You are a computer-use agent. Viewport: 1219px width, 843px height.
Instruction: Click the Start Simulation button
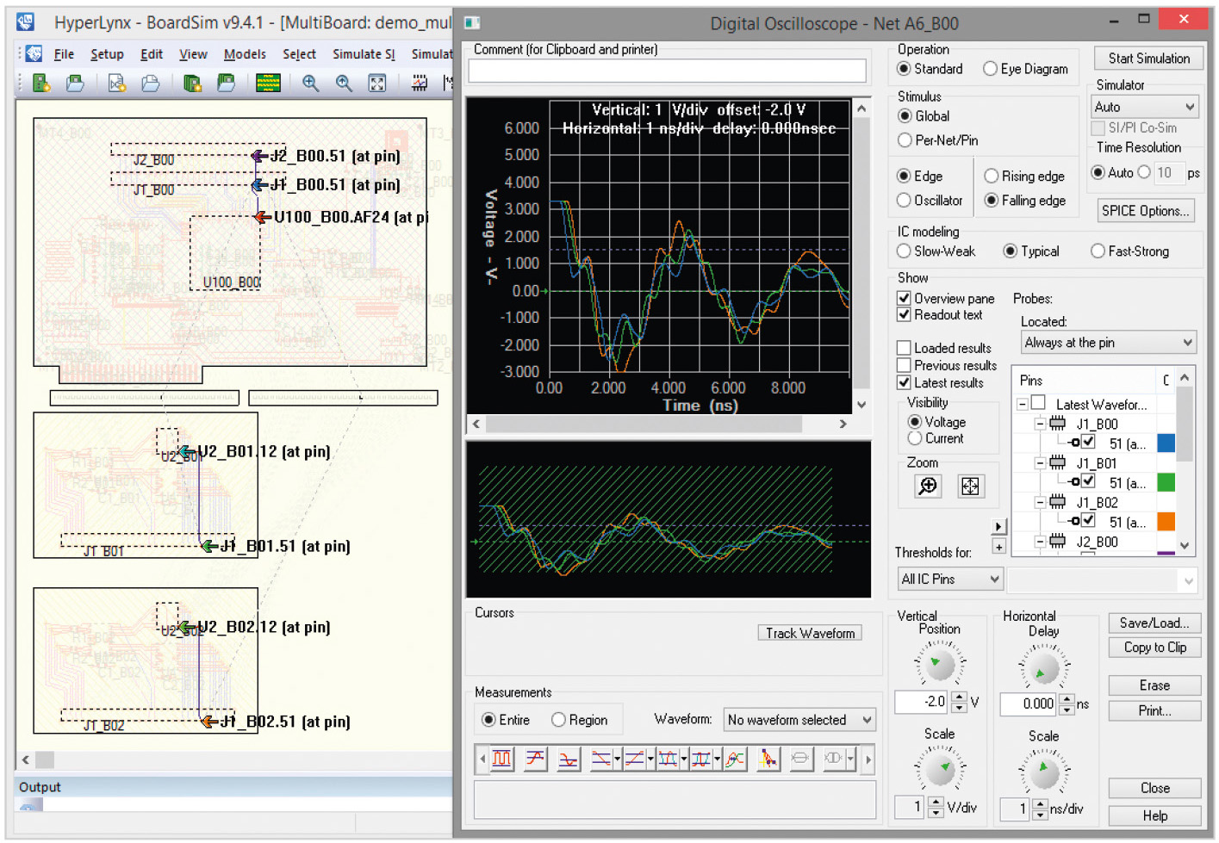coord(1148,59)
